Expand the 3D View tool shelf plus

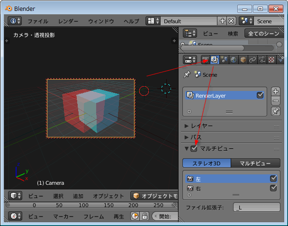(x=7, y=41)
